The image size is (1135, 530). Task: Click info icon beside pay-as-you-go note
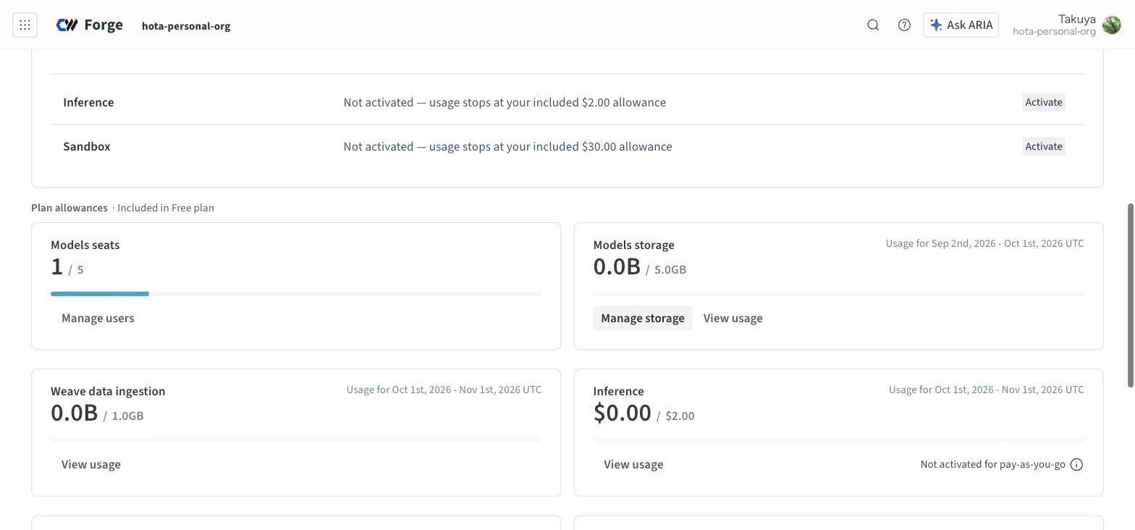coord(1076,465)
